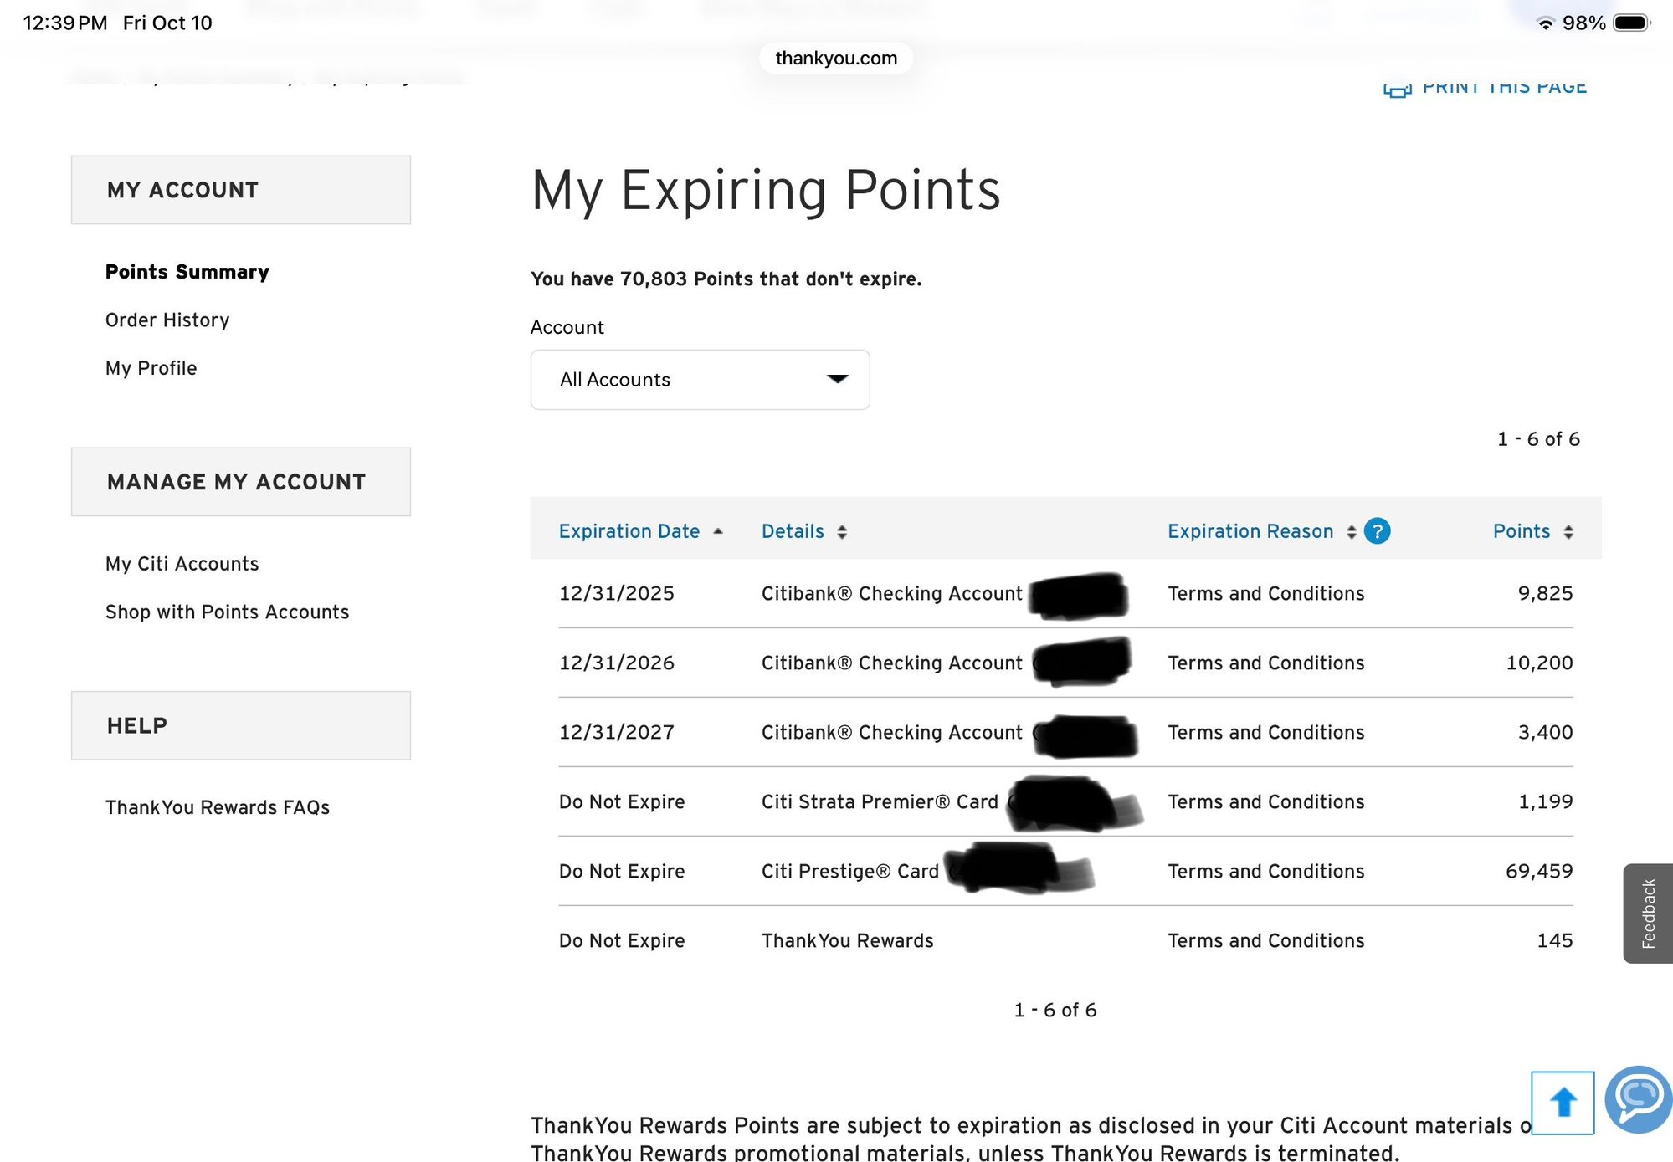This screenshot has width=1673, height=1162.
Task: Click the blue scroll-to-top arrow icon
Action: pos(1562,1102)
